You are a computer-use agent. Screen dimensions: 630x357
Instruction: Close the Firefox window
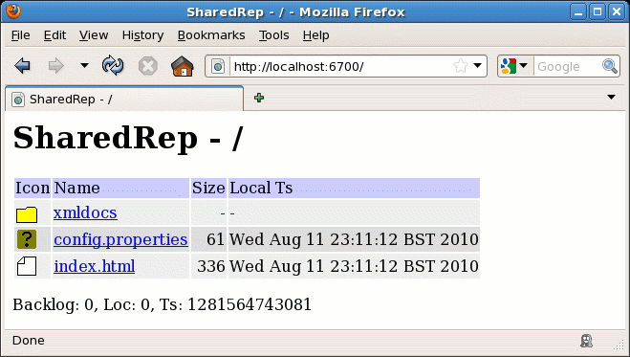tap(617, 11)
